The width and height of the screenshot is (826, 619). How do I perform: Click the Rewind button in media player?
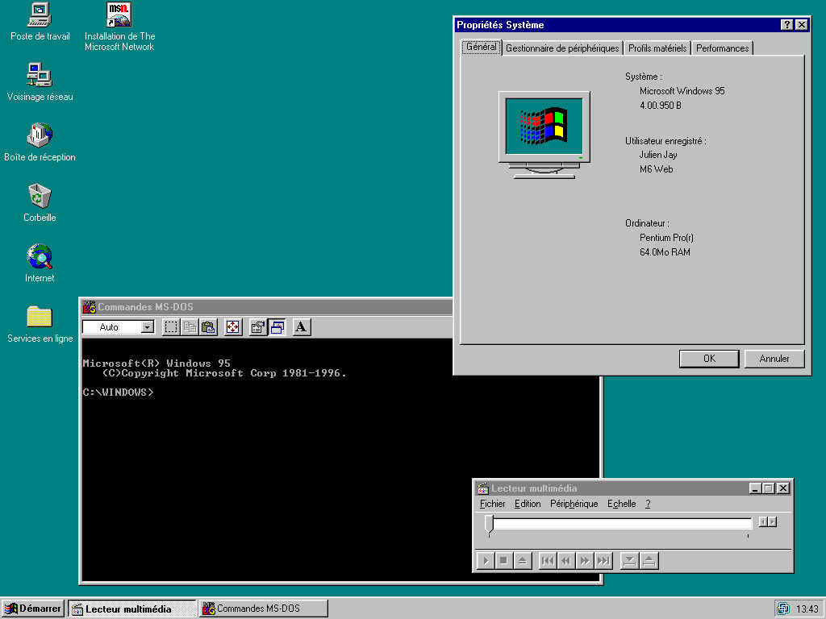(x=566, y=561)
